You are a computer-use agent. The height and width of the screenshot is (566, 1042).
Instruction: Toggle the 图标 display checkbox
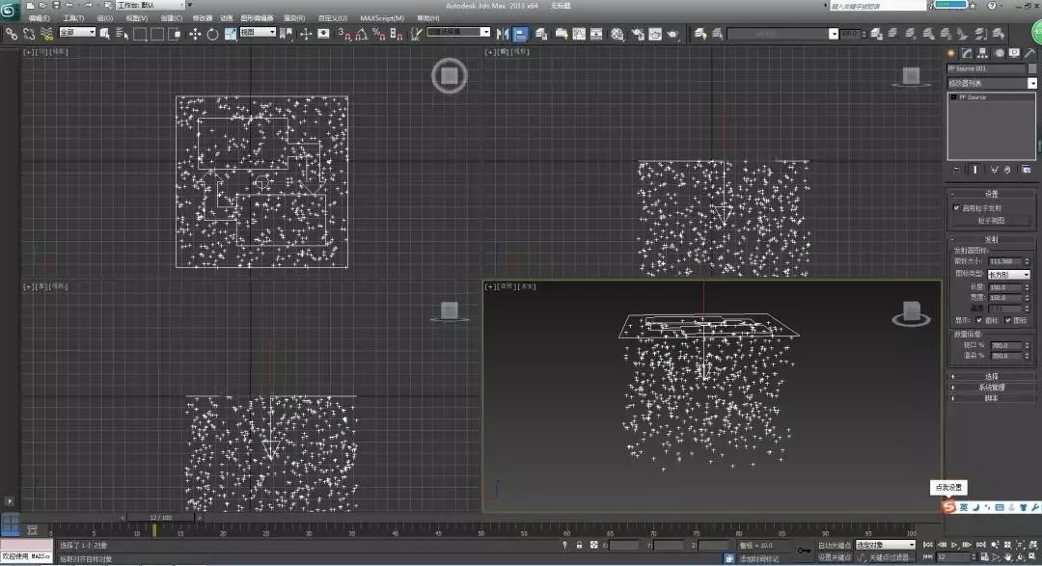point(1008,320)
